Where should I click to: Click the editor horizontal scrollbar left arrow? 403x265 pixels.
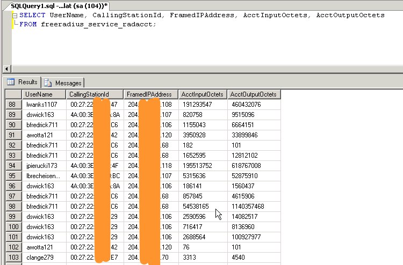point(6,69)
